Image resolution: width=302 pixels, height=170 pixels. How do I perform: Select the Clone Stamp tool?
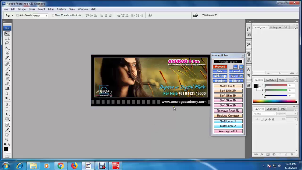(x=7, y=74)
